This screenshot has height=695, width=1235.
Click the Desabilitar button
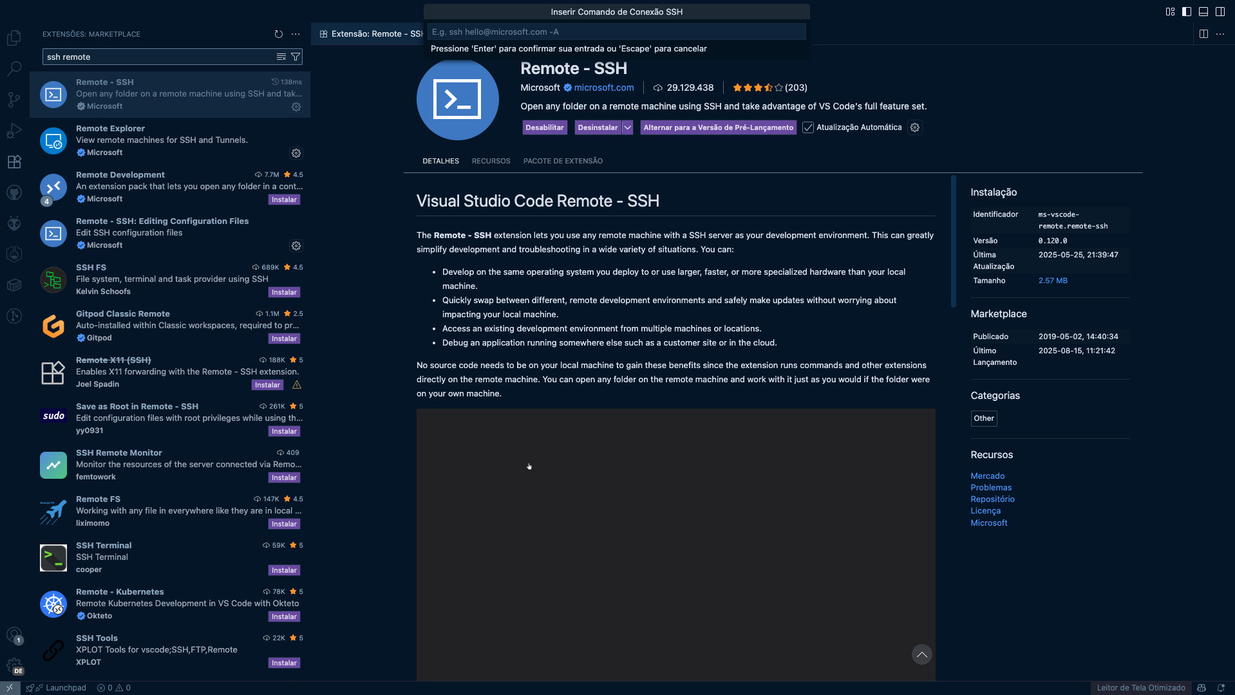pos(544,127)
